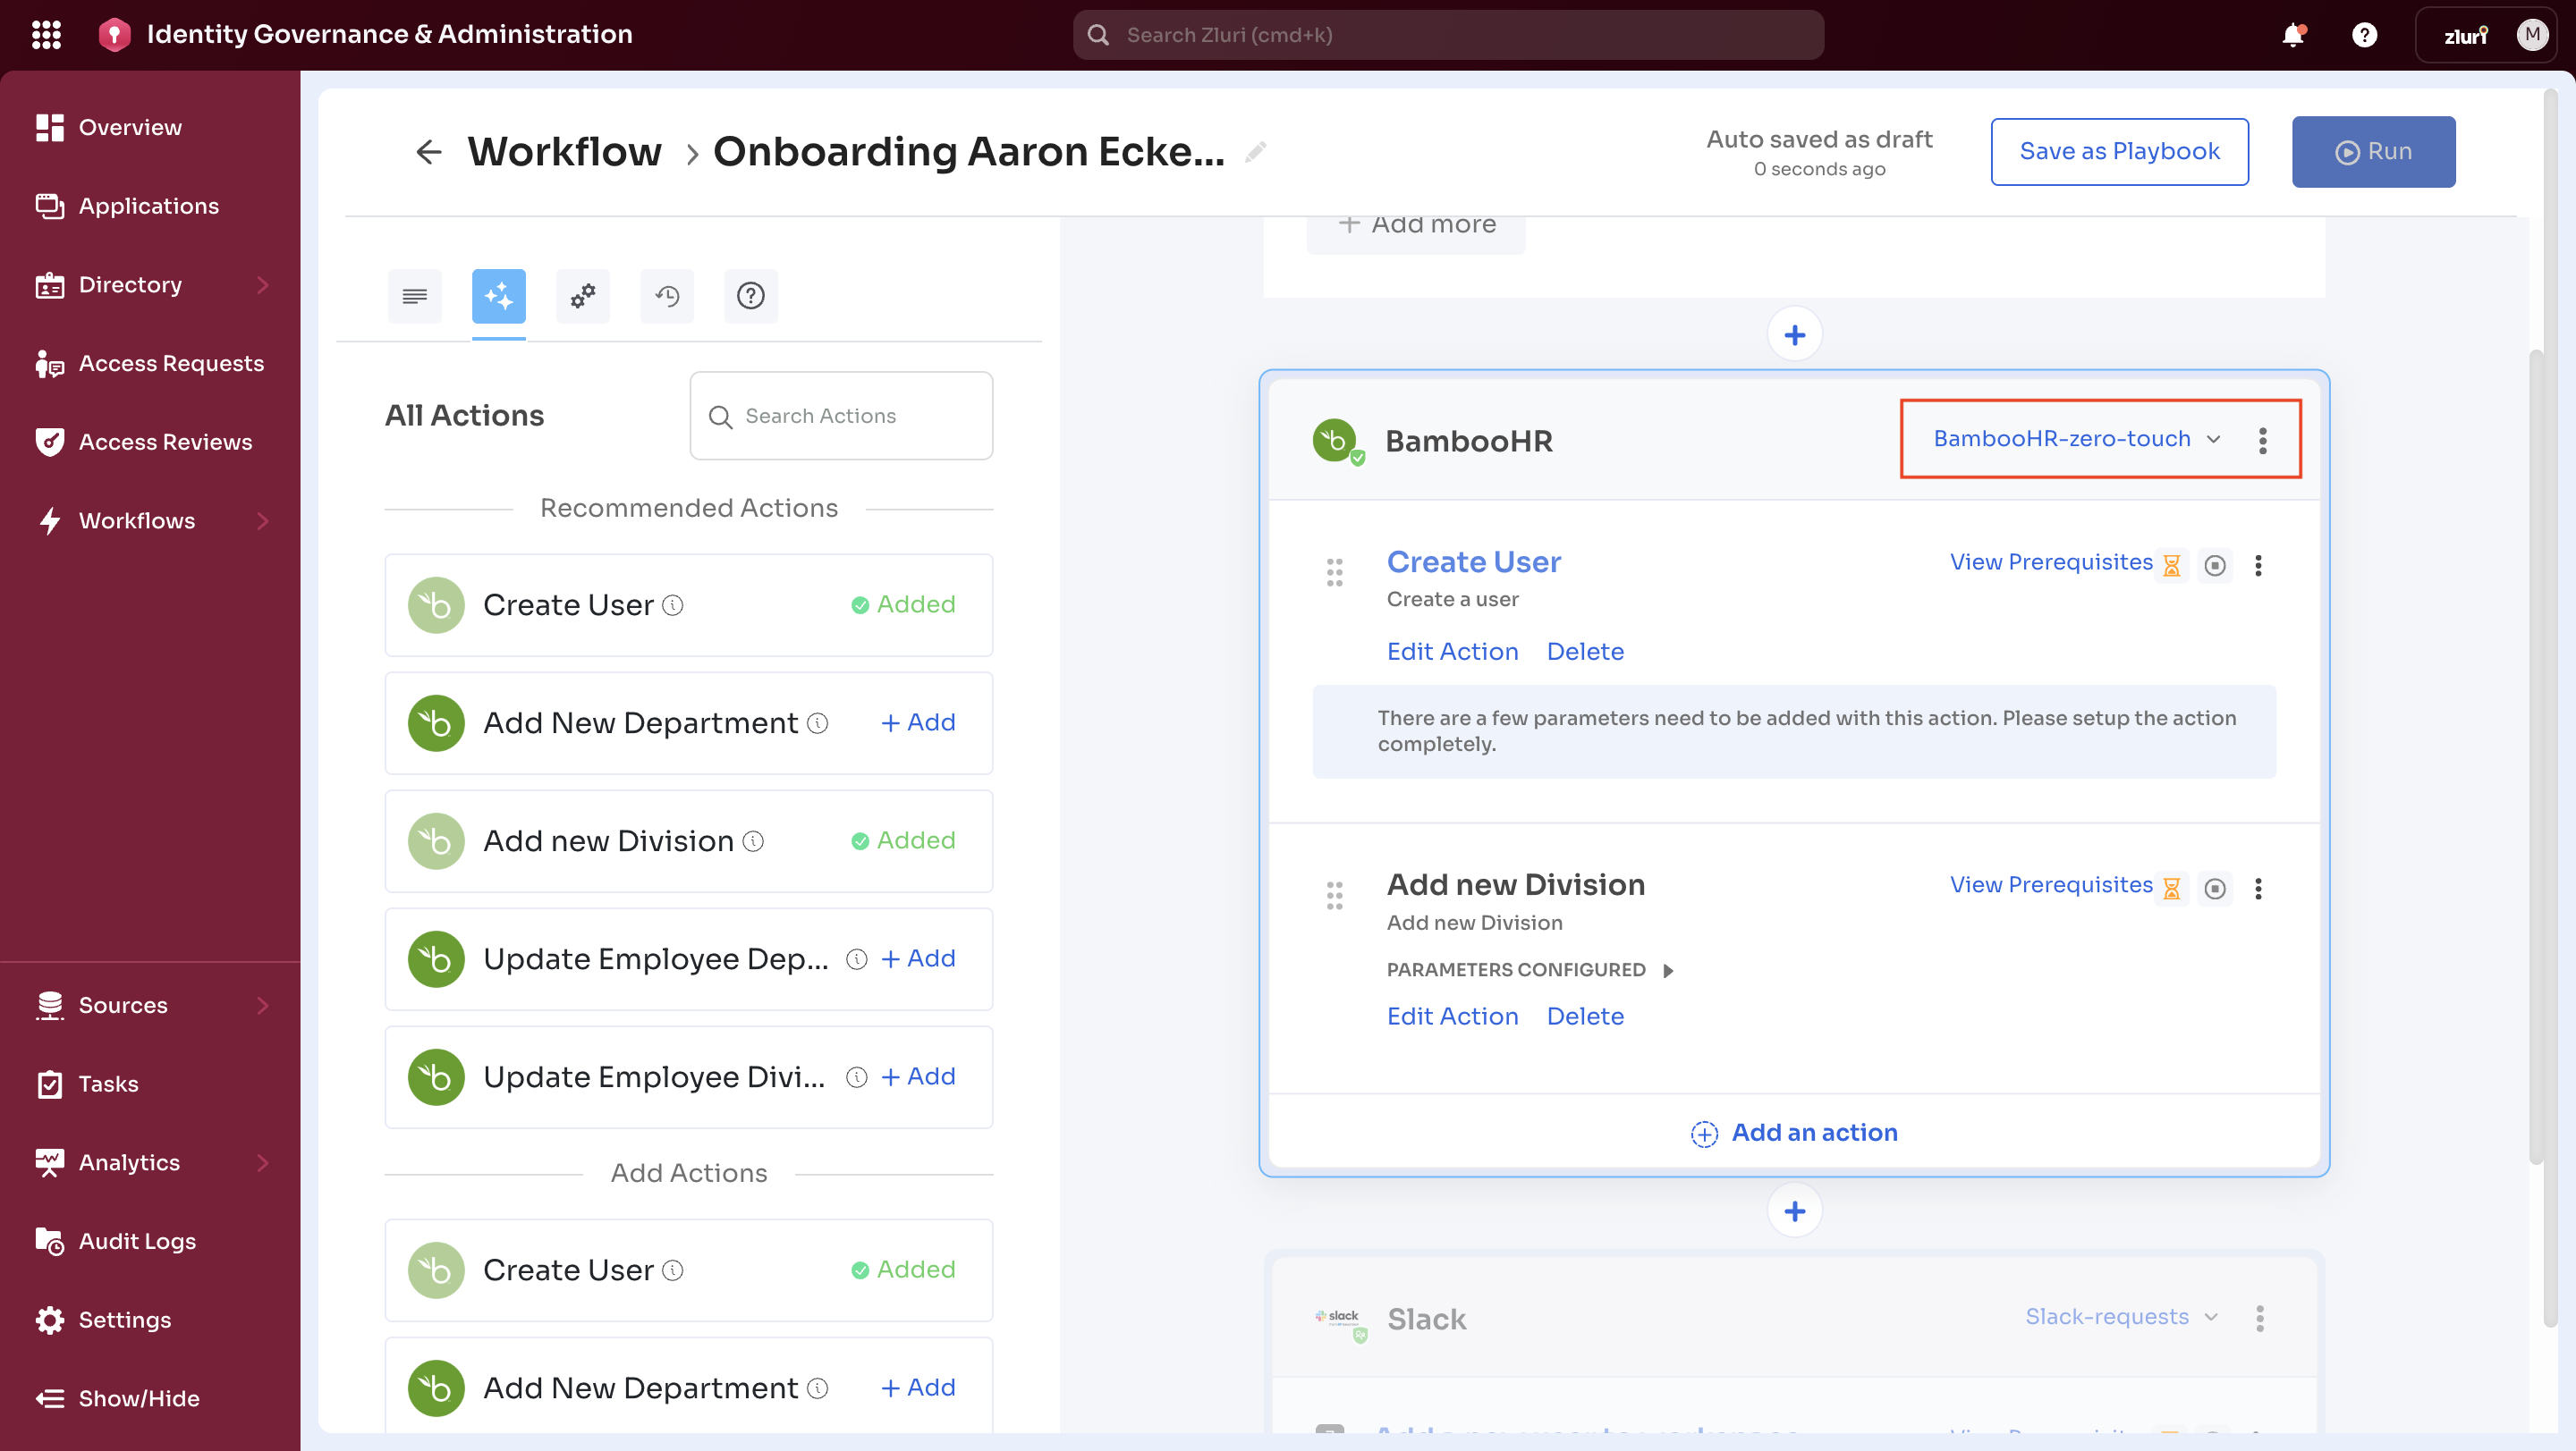Open the app launcher grid icon
Viewport: 2576px width, 1451px height.
tap(46, 35)
